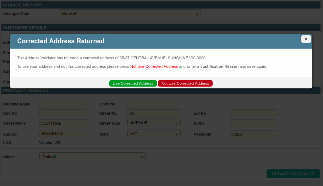Expand the Client dropdown set to Default

(92, 157)
